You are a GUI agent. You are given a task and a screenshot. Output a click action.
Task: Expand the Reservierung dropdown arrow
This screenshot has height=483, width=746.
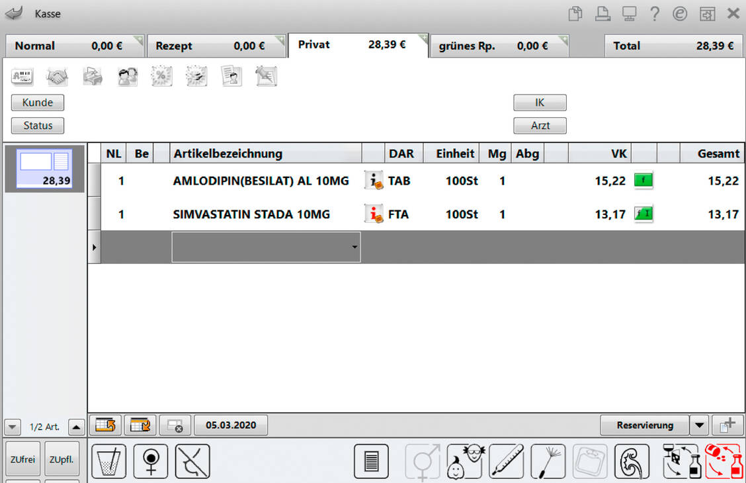[699, 425]
